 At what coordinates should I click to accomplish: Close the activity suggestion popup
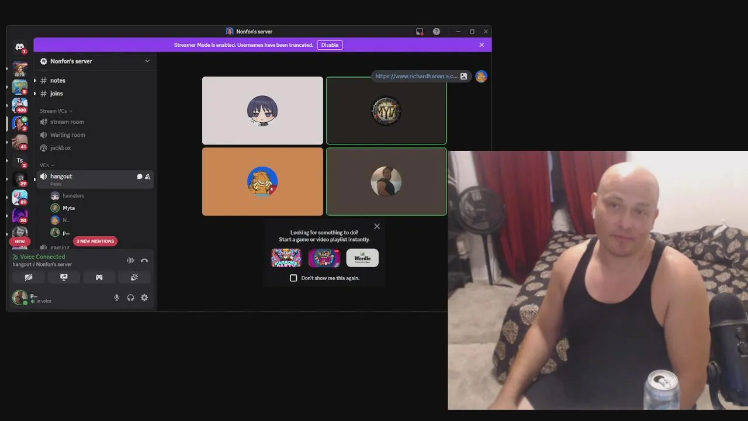coord(377,226)
